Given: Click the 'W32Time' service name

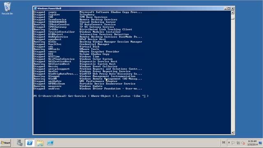Looking at the screenshot, I should (x=54, y=57).
